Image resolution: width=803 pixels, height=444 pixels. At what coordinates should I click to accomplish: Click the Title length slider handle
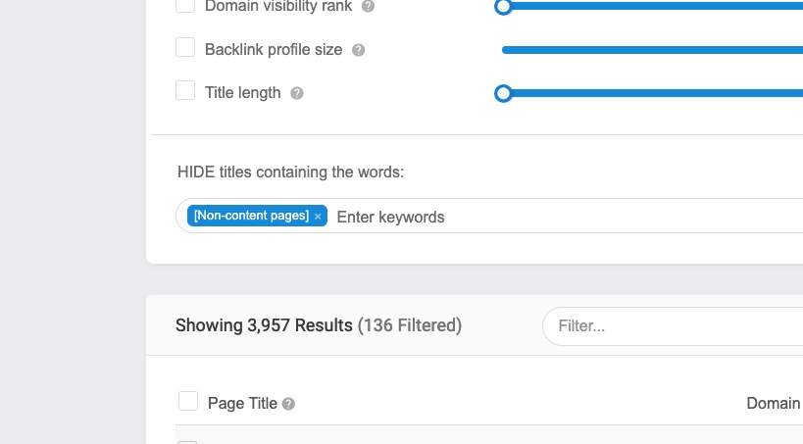[503, 93]
